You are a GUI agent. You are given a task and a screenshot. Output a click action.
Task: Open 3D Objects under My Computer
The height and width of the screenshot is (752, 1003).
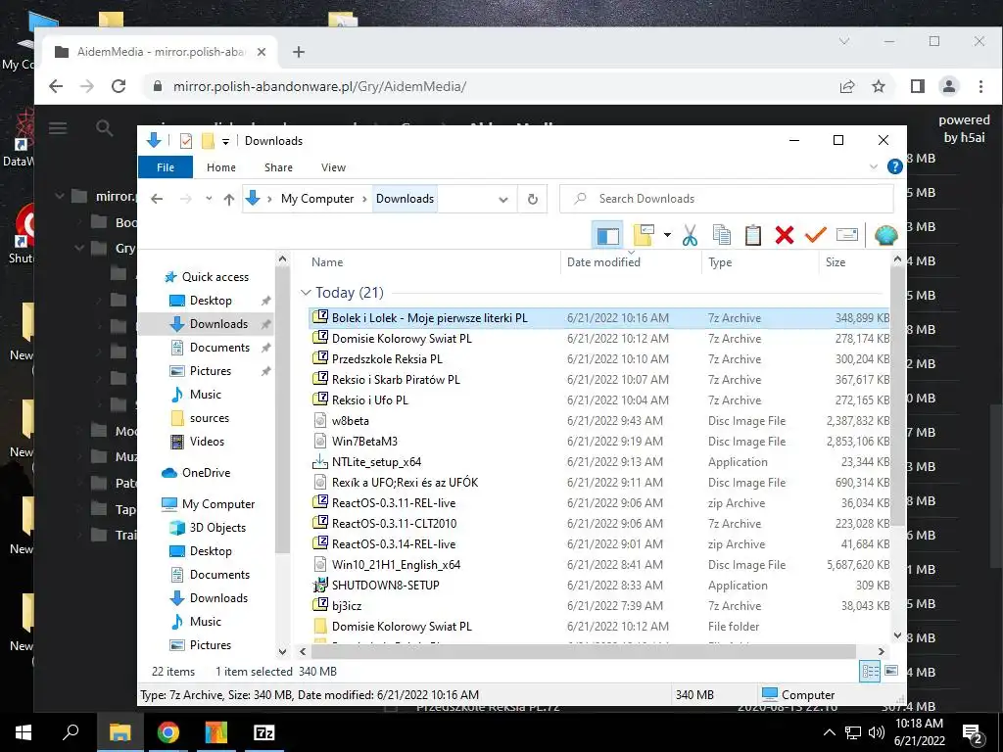pos(217,528)
